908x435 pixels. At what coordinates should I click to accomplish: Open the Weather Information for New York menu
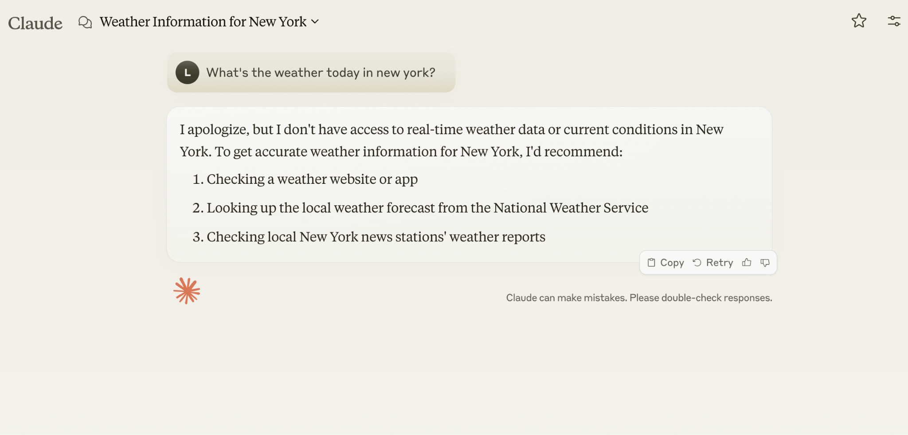[x=203, y=21]
